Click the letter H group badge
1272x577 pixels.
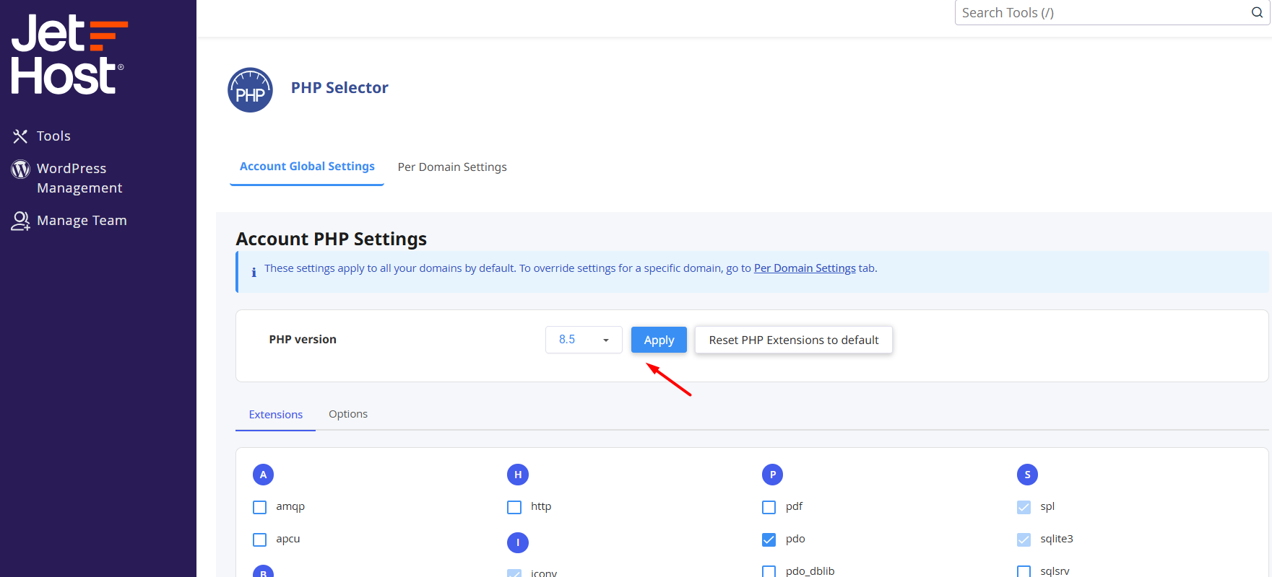pos(518,475)
